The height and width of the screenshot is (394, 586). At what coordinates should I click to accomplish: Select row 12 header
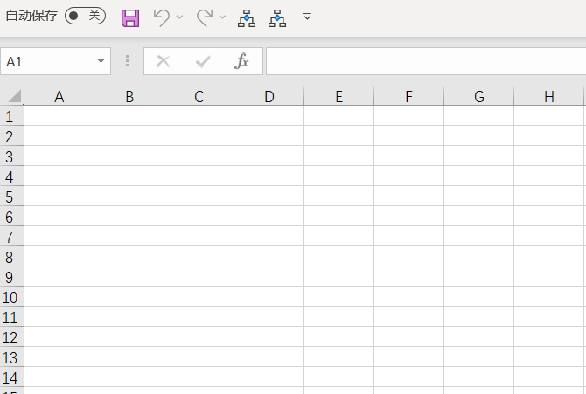[11, 336]
